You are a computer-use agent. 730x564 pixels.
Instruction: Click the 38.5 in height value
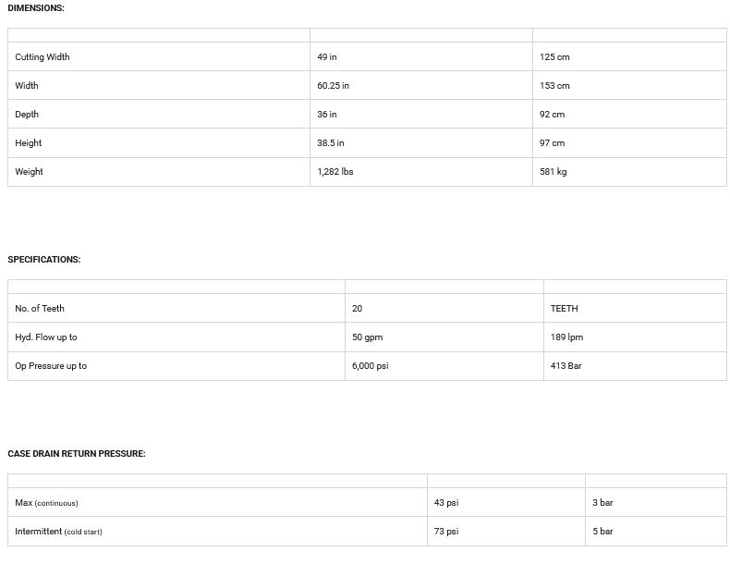pos(330,143)
